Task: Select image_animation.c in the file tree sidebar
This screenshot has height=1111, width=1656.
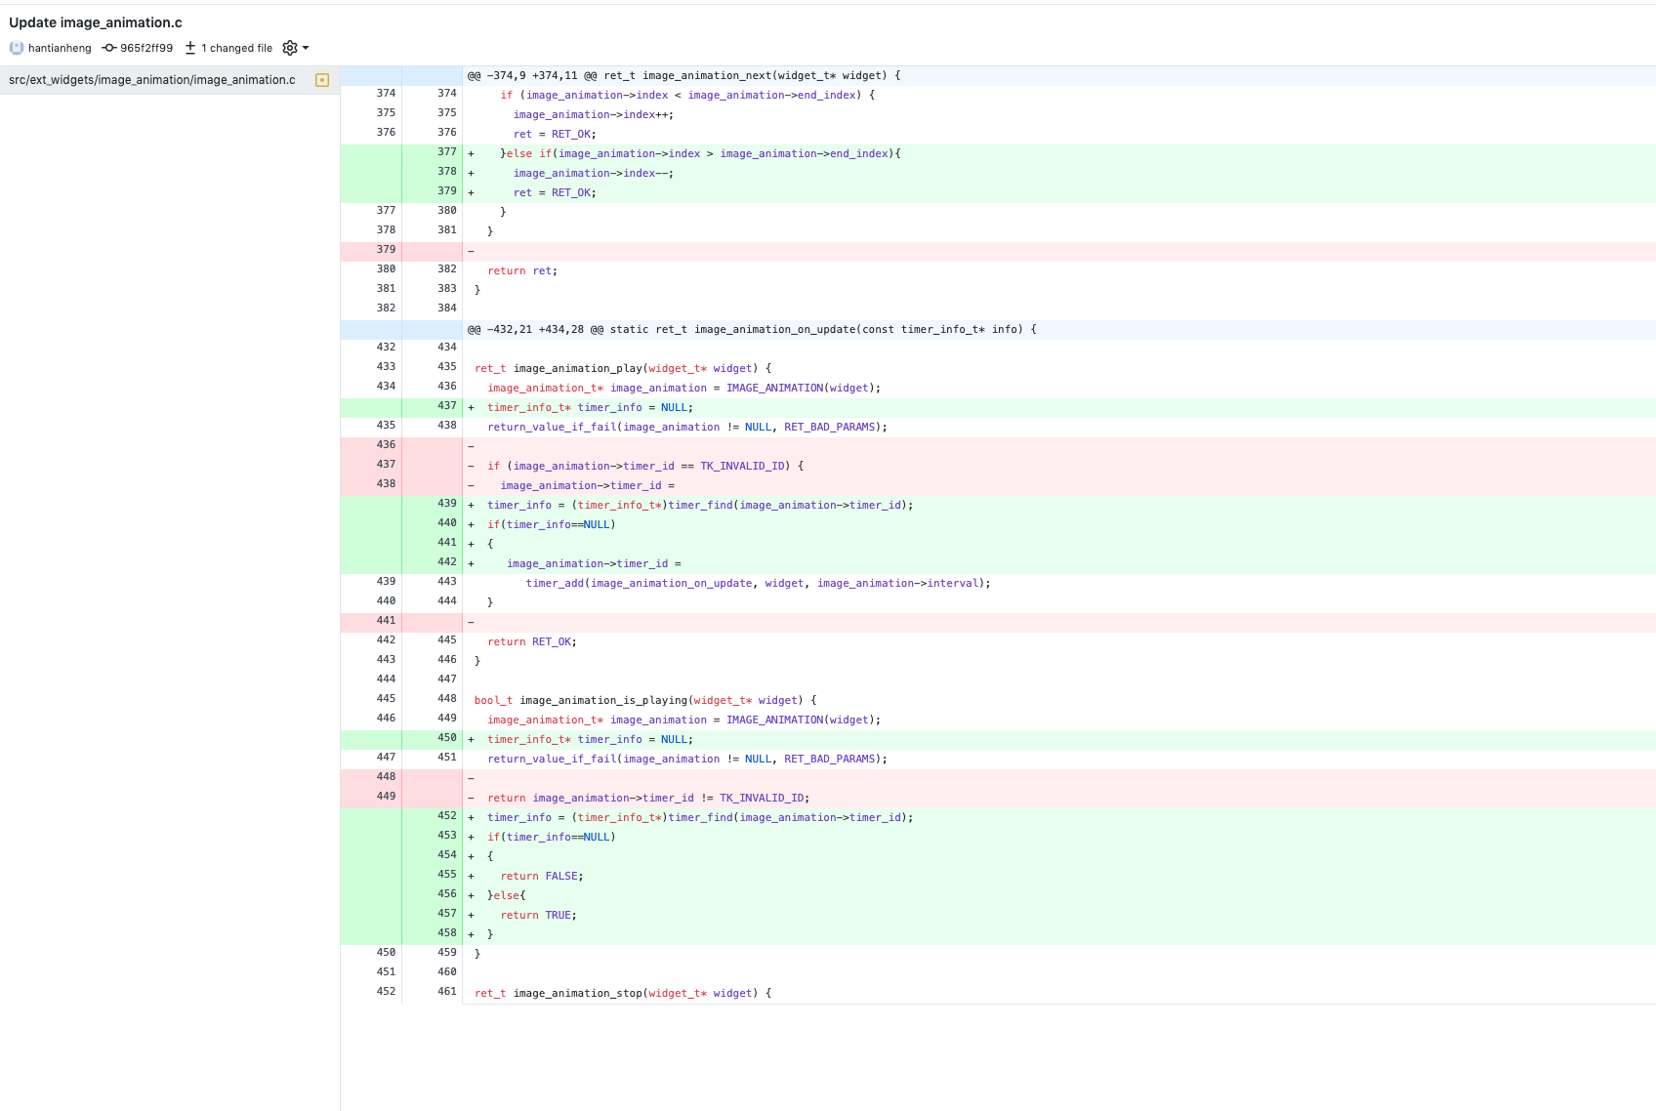Action: (151, 79)
